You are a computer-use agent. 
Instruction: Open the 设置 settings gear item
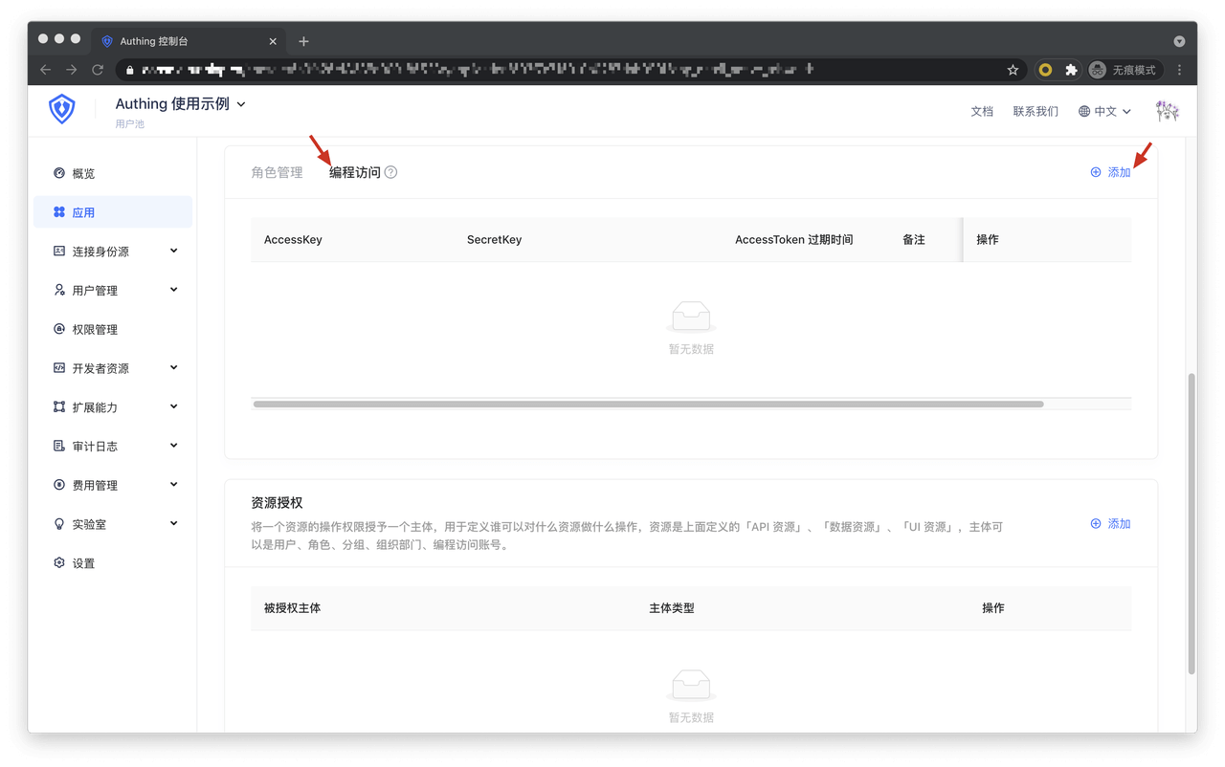(x=83, y=563)
